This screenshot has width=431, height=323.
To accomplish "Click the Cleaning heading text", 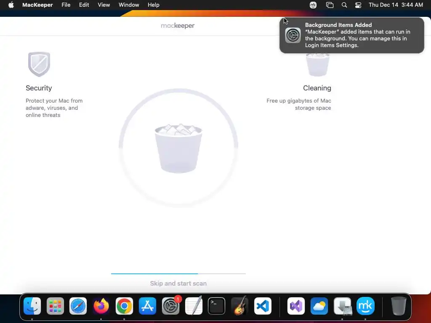I will point(317,88).
